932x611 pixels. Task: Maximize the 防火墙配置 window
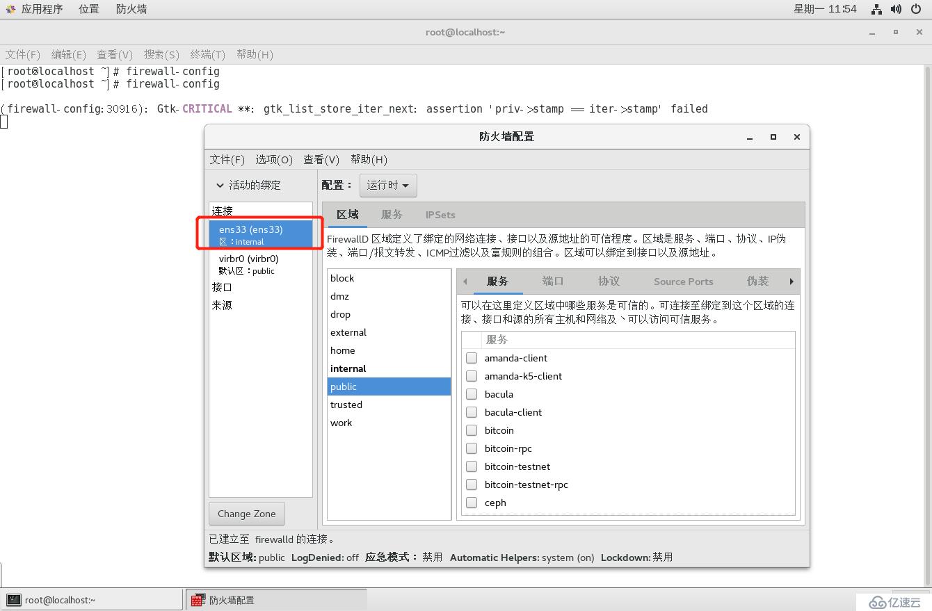pos(773,137)
